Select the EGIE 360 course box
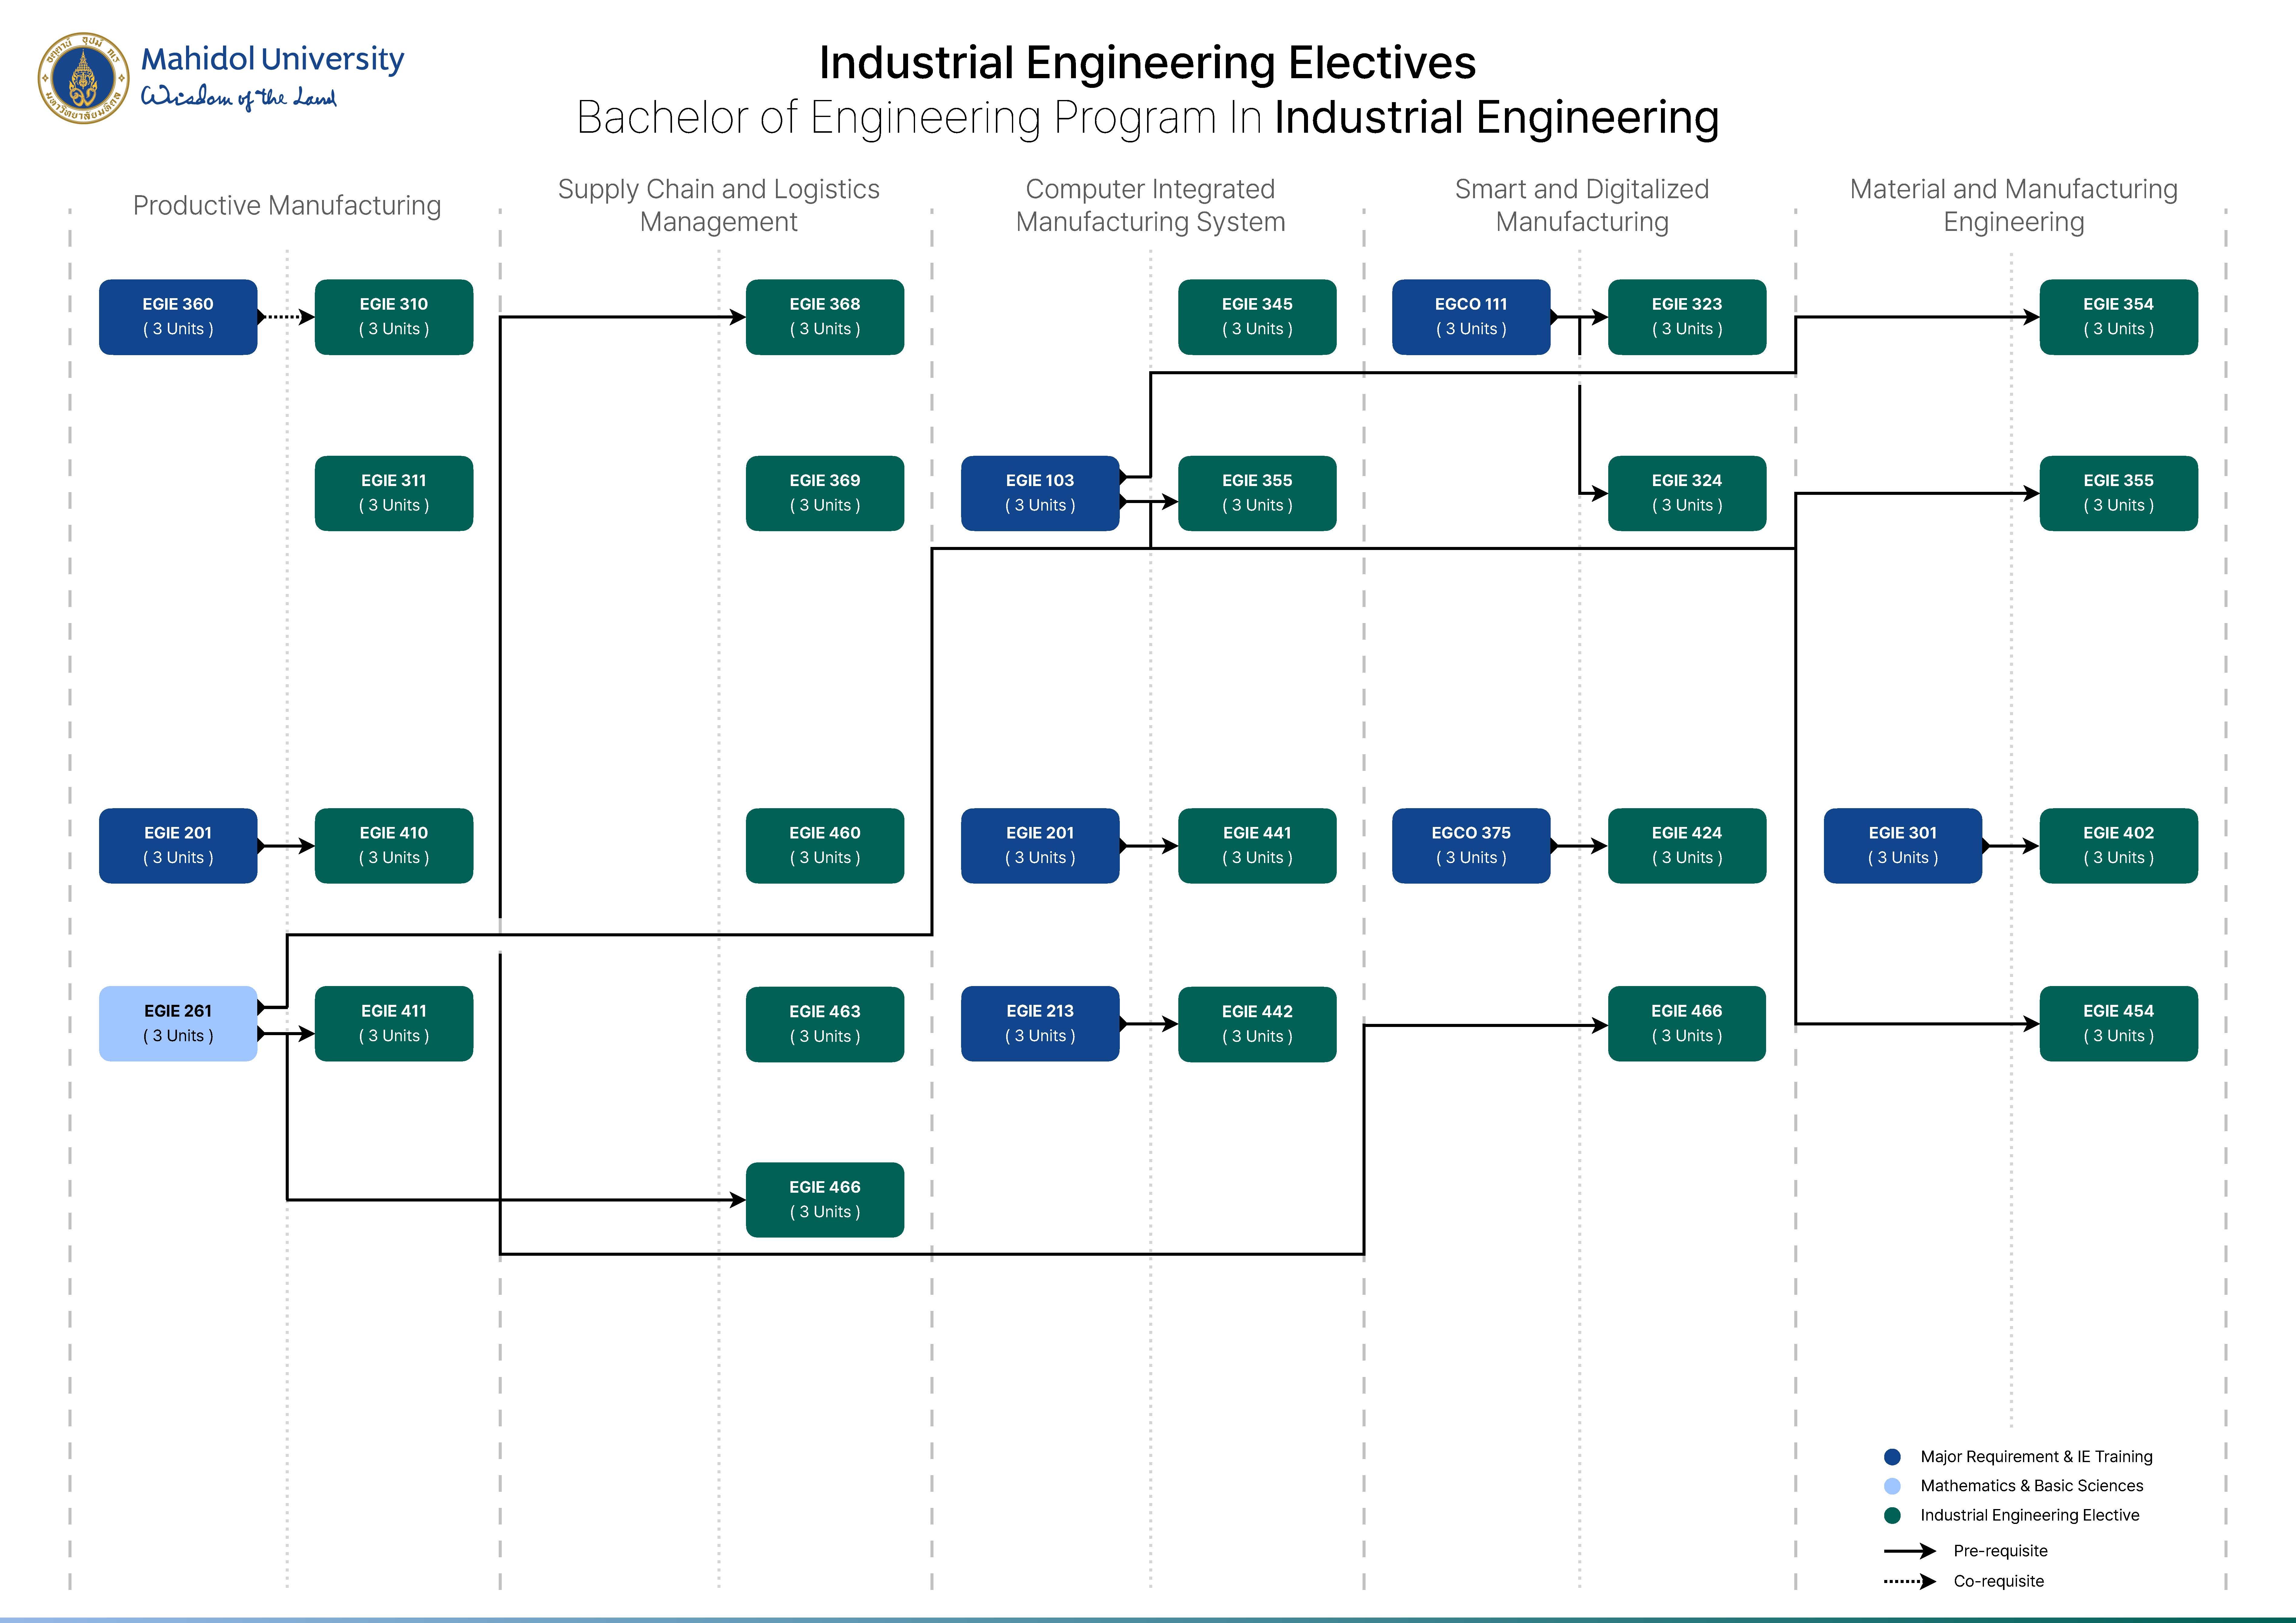2296x1623 pixels. tap(178, 317)
